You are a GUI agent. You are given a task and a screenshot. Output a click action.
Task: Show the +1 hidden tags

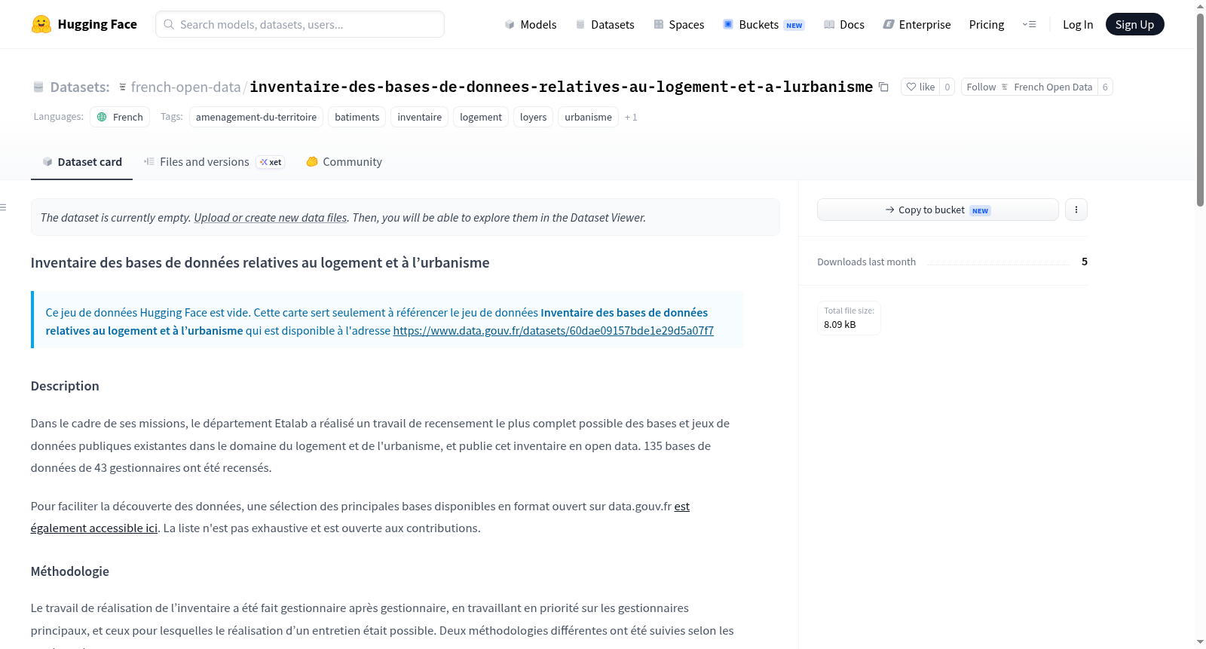click(x=631, y=117)
